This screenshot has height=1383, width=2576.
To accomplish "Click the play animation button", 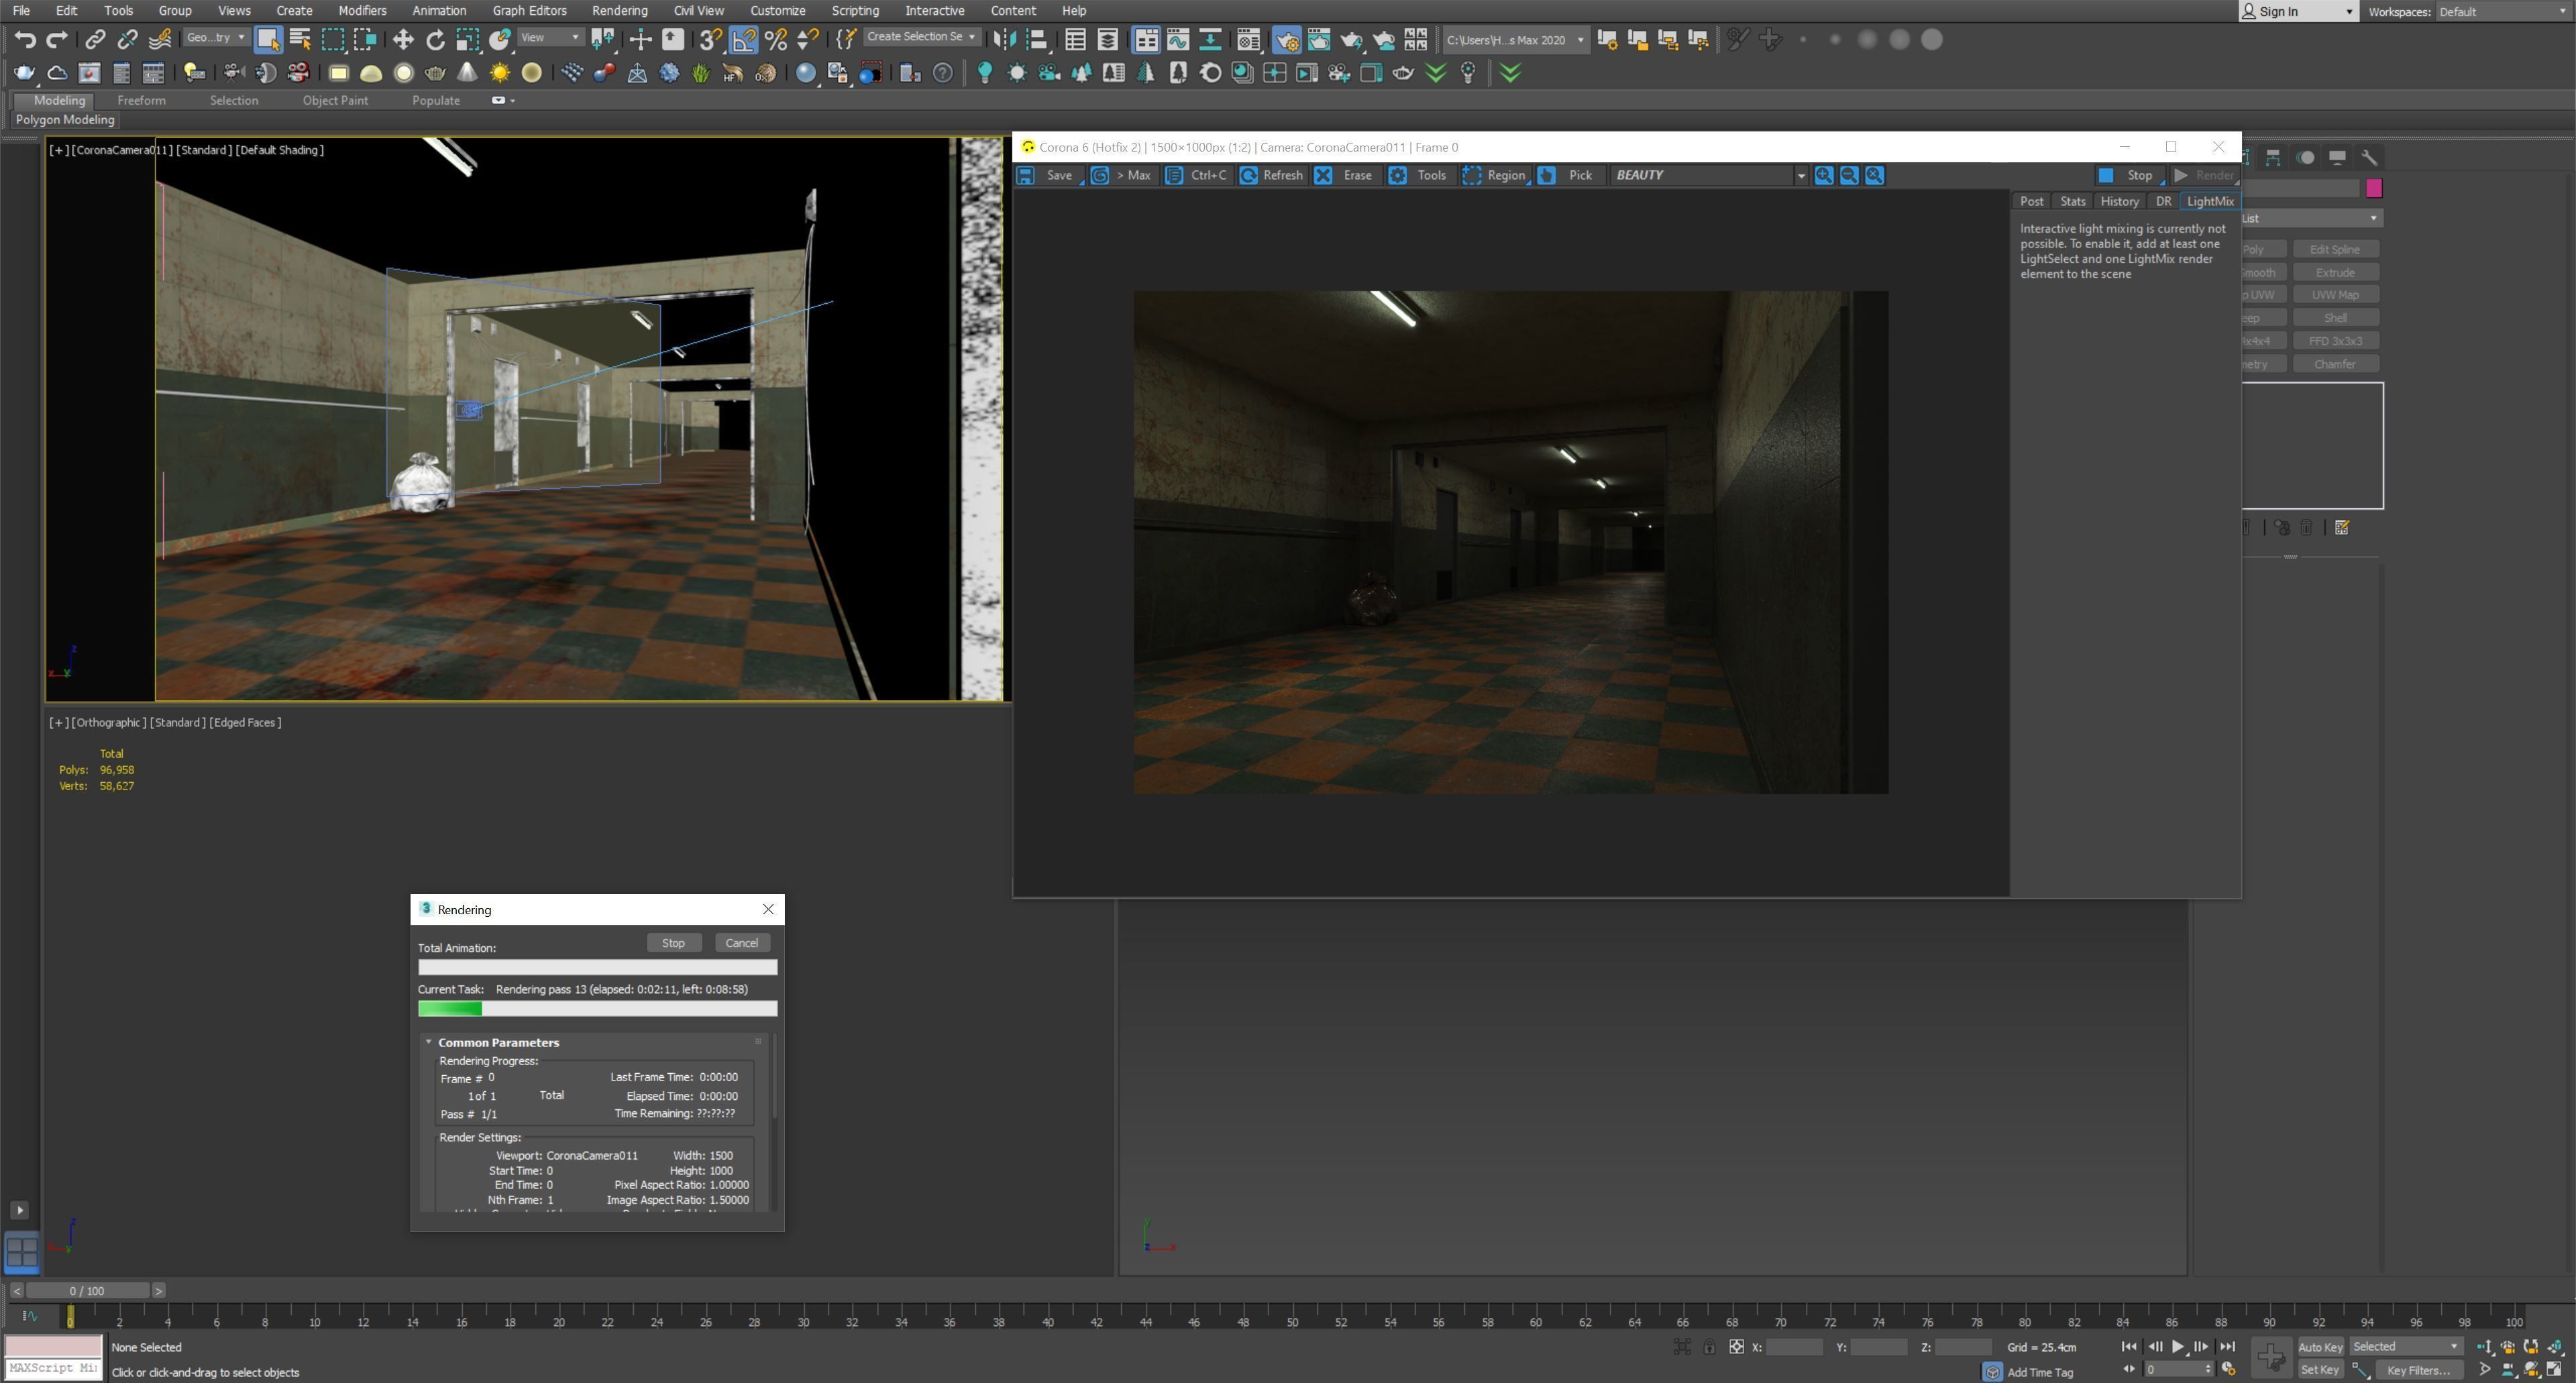I will [2178, 1347].
